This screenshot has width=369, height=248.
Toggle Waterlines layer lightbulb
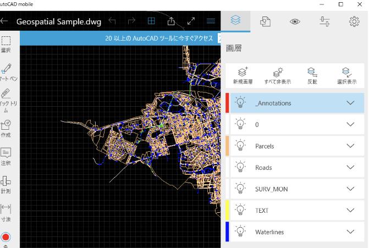[240, 232]
